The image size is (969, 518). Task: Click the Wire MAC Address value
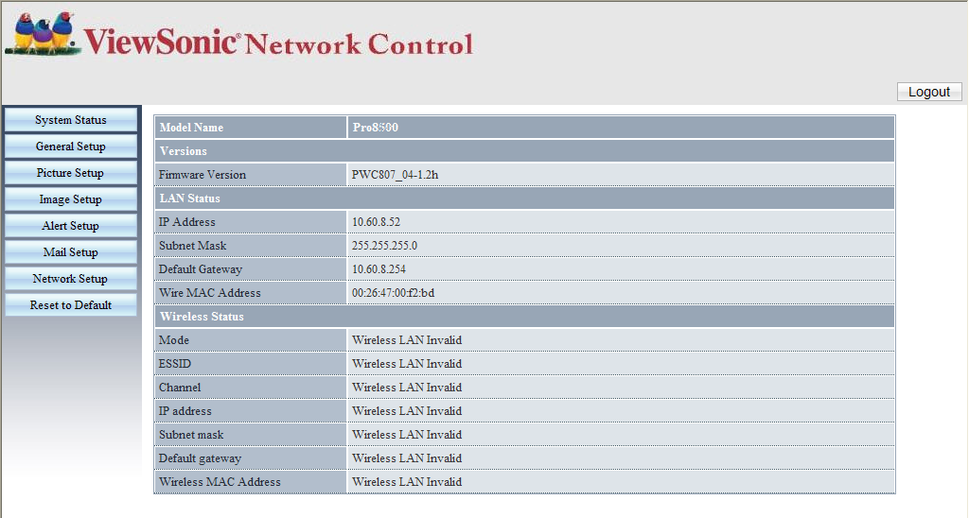tap(393, 293)
